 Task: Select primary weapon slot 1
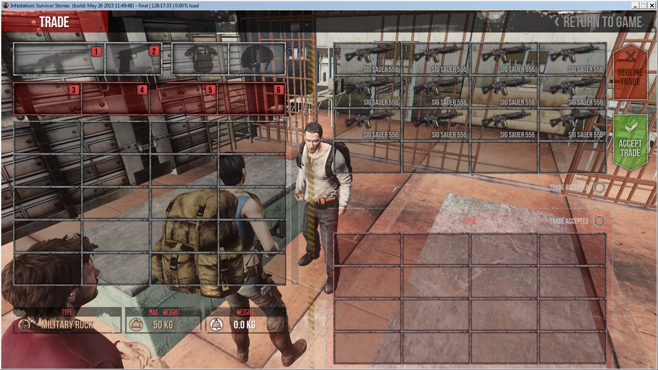point(59,59)
